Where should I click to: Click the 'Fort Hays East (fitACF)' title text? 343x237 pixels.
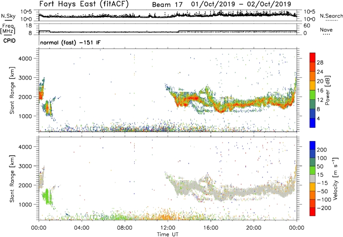click(x=84, y=4)
